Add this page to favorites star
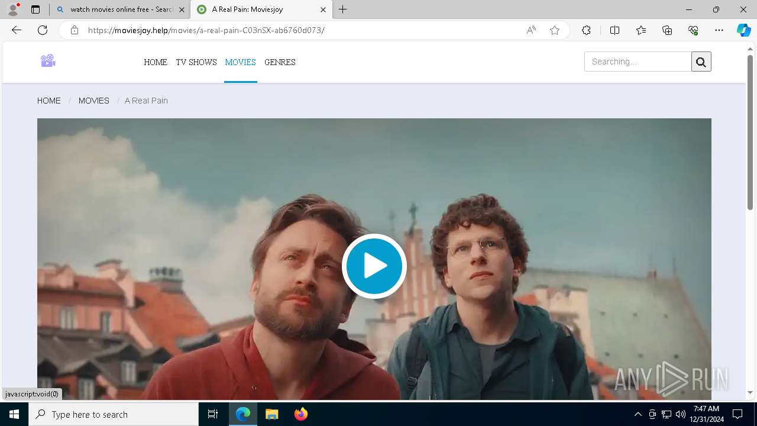757x426 pixels. pos(555,30)
